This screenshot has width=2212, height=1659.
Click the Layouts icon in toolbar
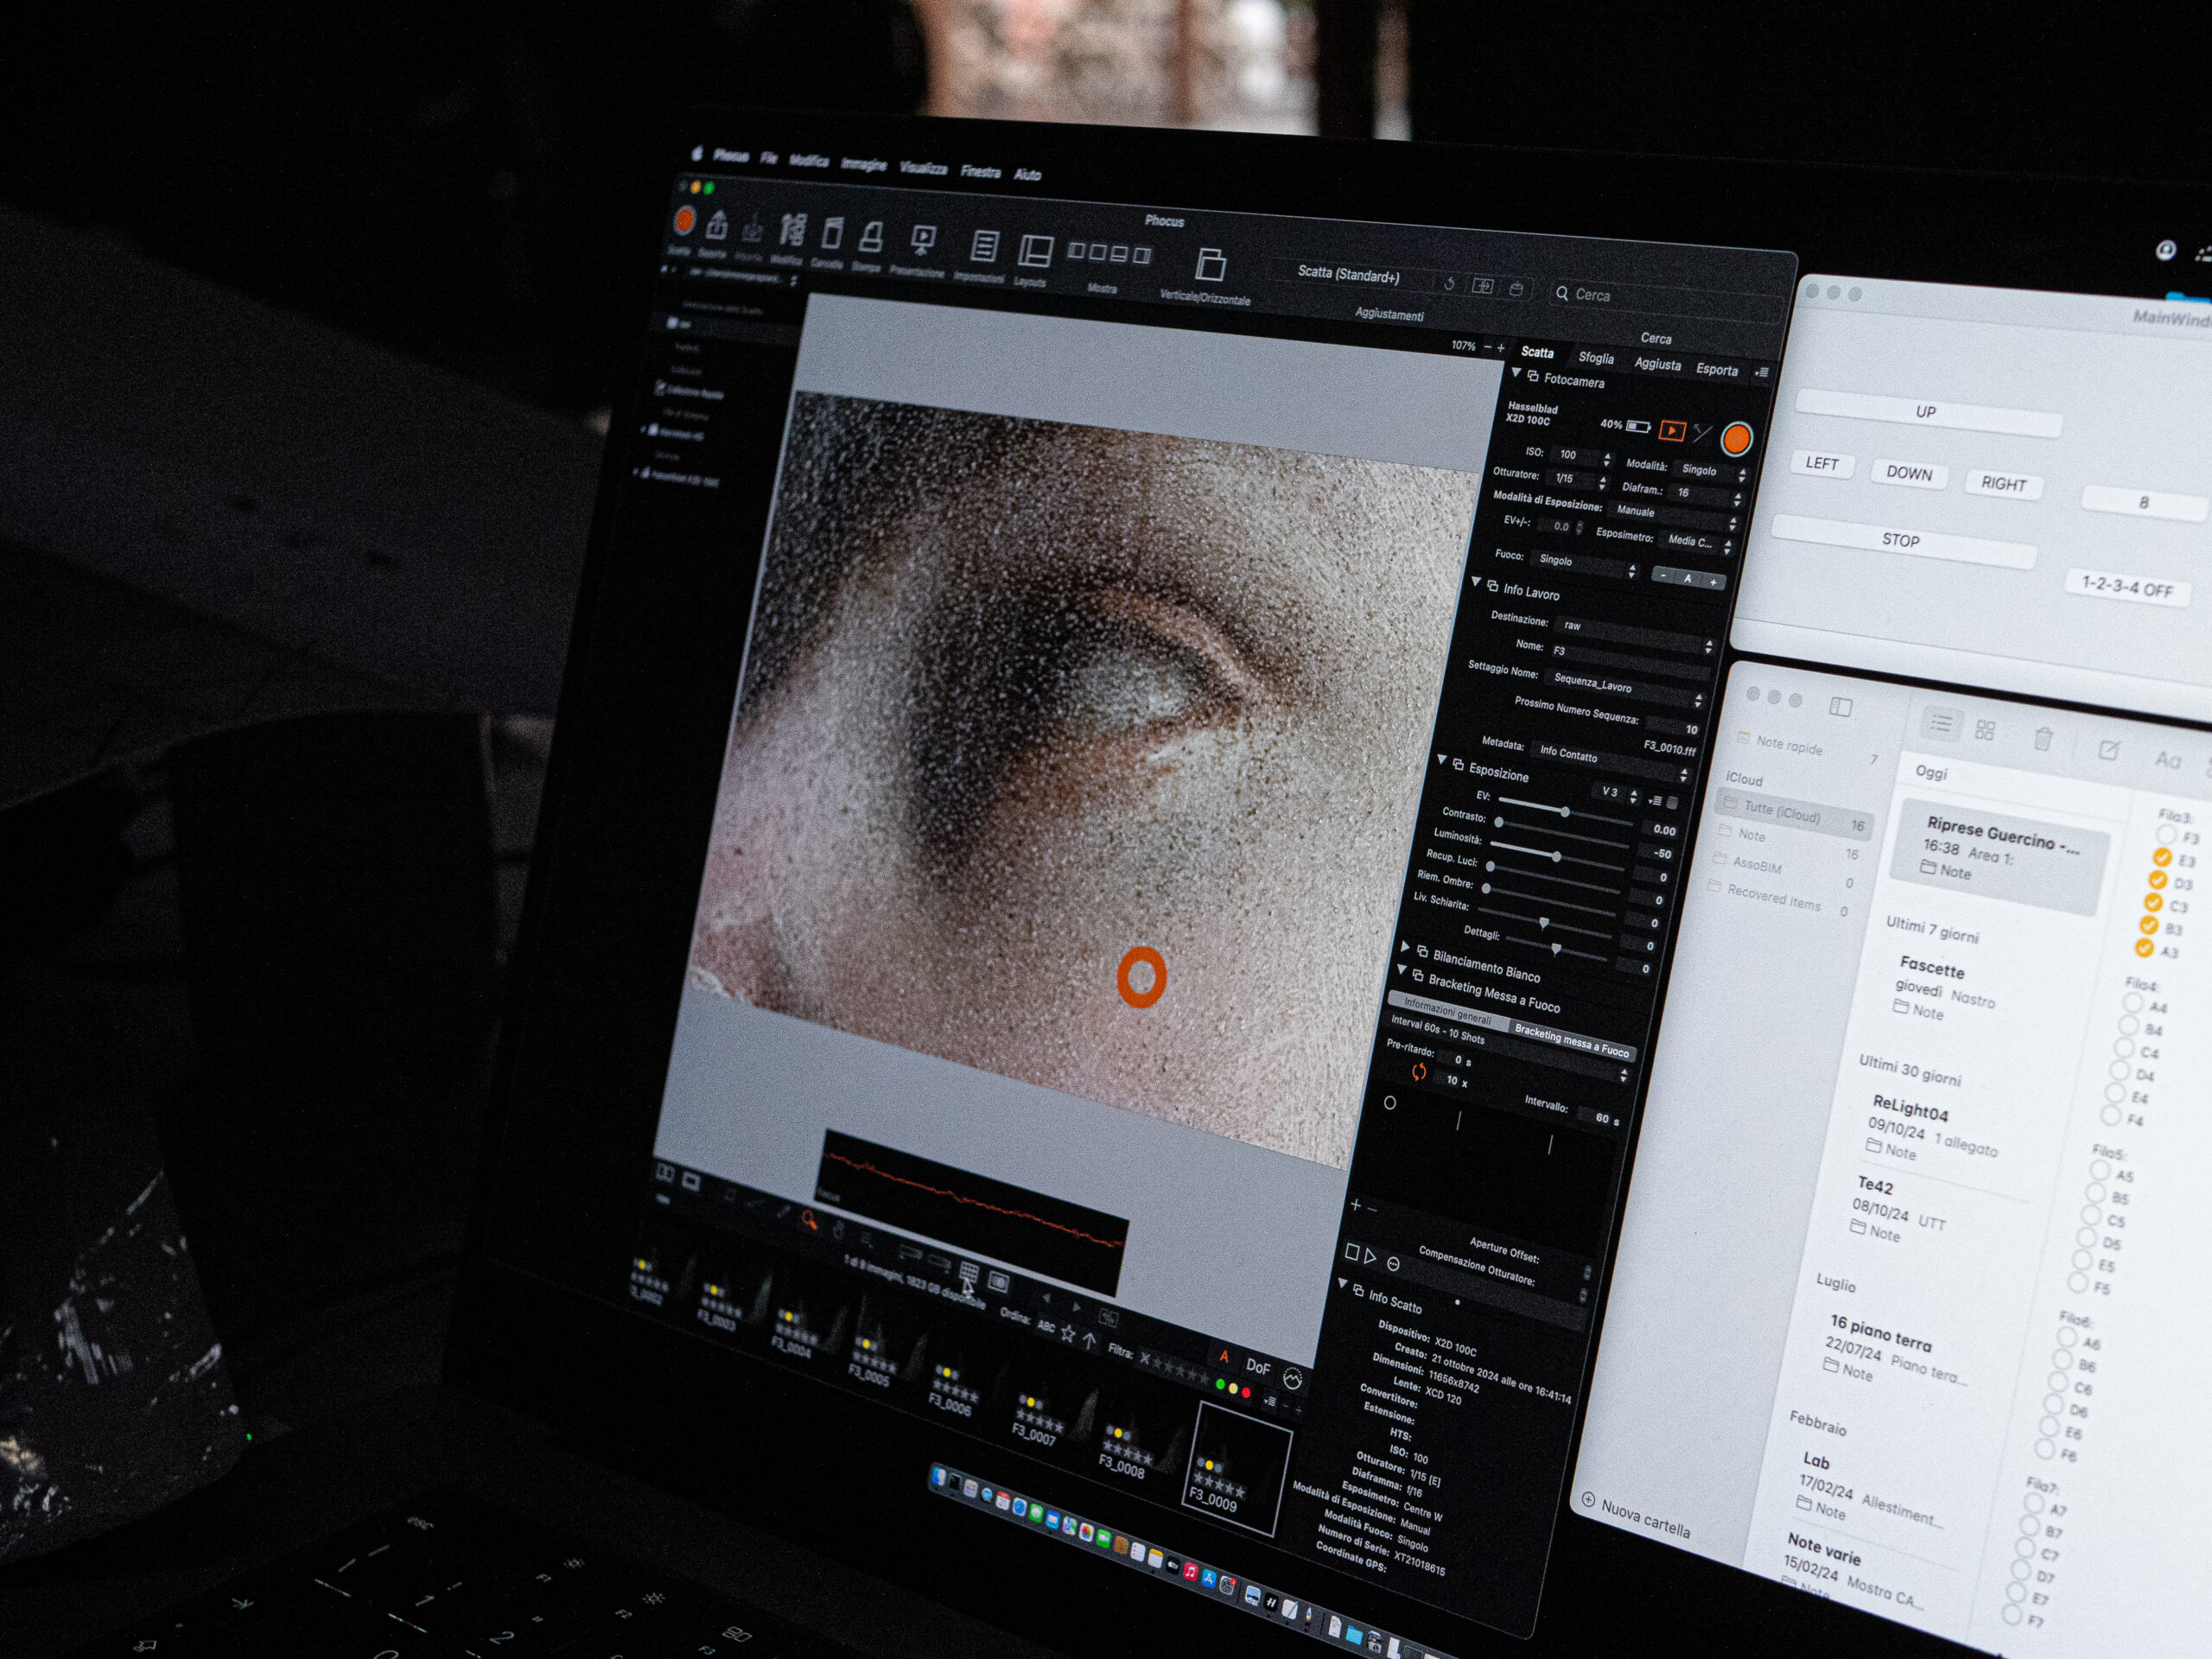click(x=1035, y=250)
